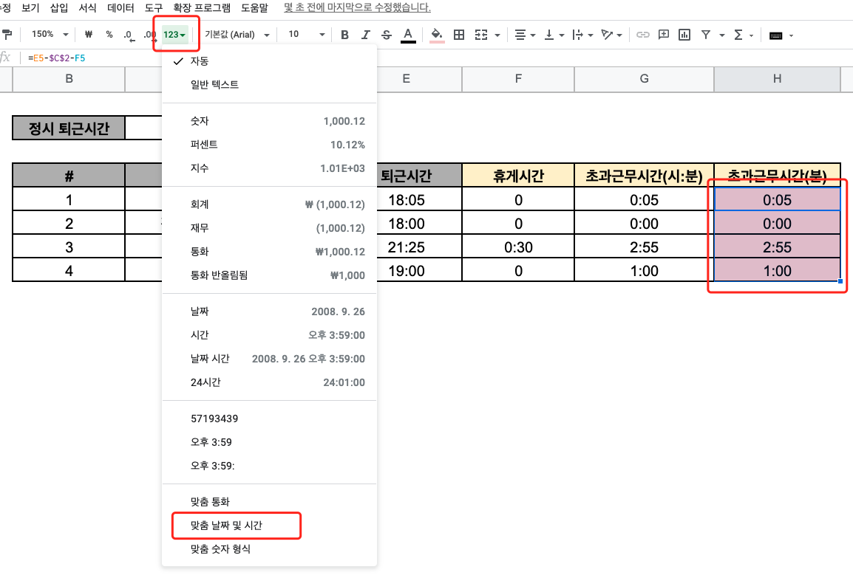Click the merge cells icon

(x=481, y=35)
